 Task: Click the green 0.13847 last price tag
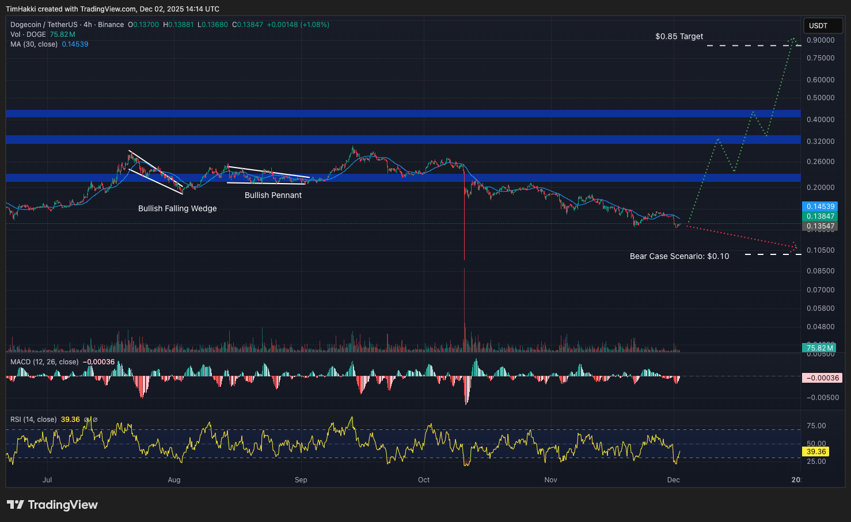pyautogui.click(x=820, y=216)
